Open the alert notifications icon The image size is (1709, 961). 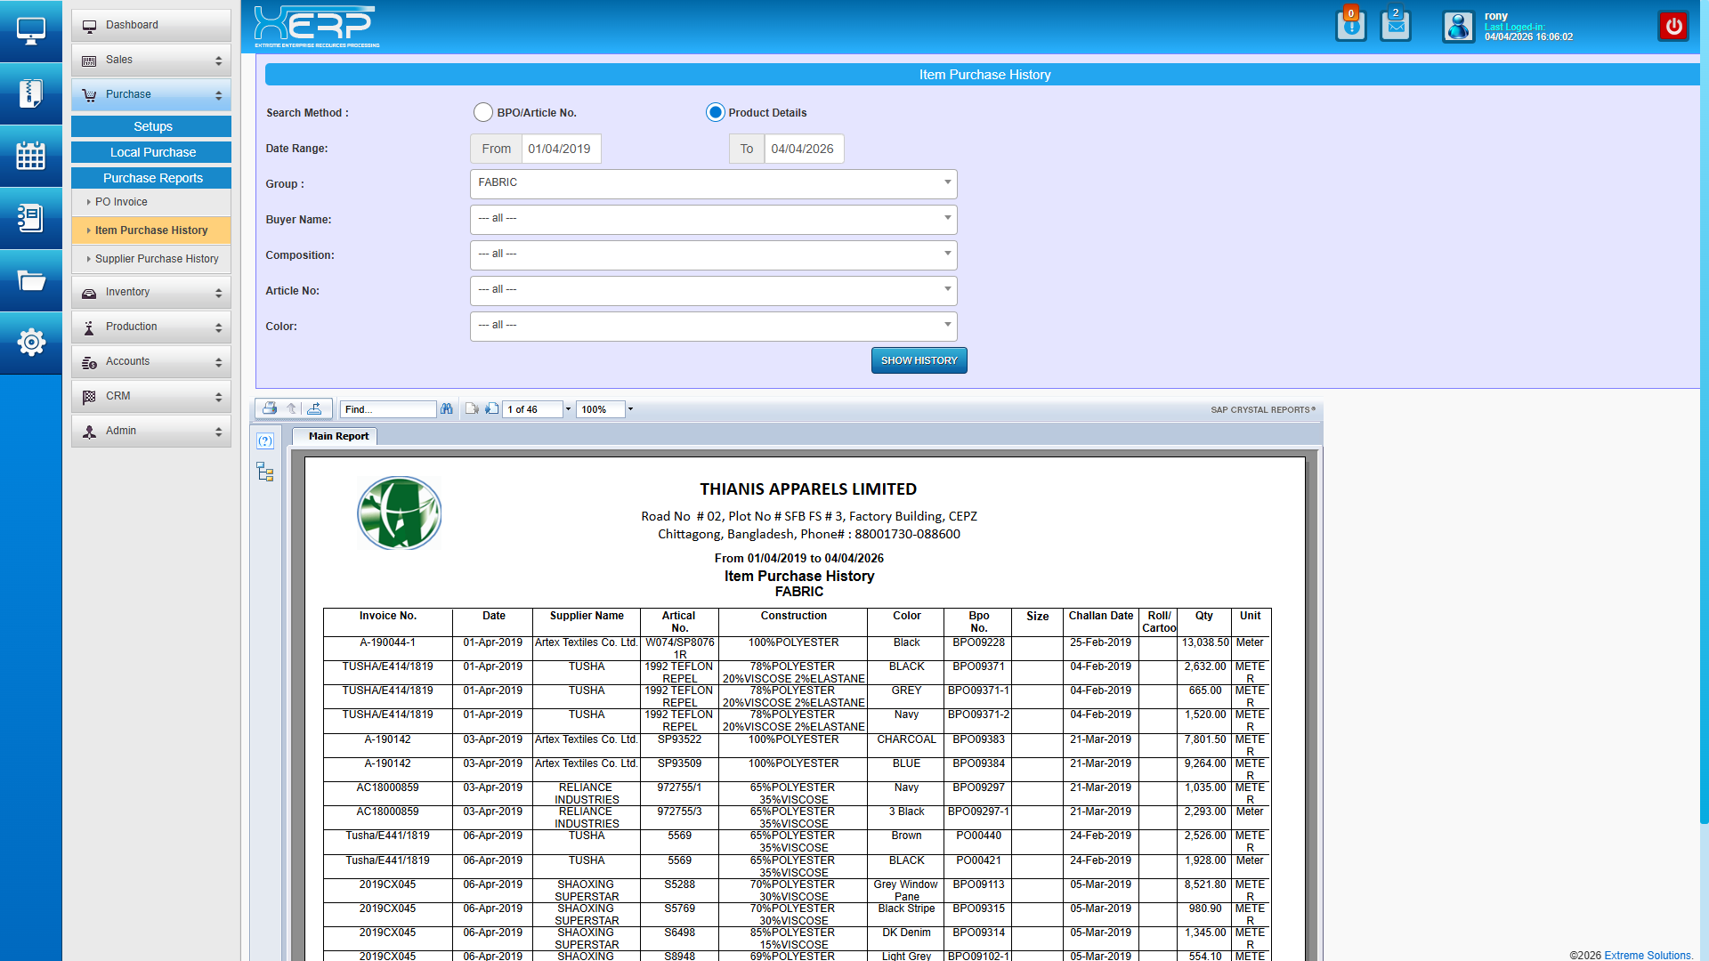click(x=1350, y=26)
